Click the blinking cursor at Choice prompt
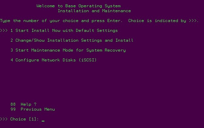The width and height of the screenshot is (204, 128). pyautogui.click(x=43, y=121)
